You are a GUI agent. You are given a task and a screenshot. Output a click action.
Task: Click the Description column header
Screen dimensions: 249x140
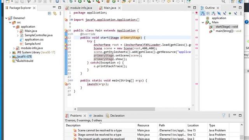click(x=100, y=125)
